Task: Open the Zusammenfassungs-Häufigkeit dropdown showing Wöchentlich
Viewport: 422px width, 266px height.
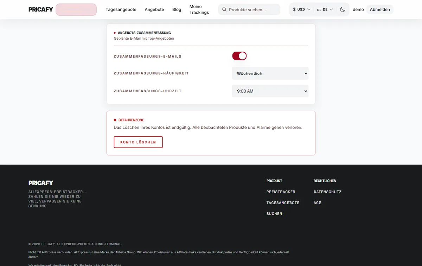Action: tap(270, 73)
